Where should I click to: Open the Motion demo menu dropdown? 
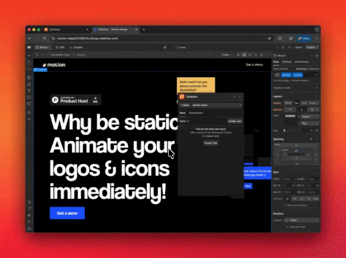(x=211, y=105)
